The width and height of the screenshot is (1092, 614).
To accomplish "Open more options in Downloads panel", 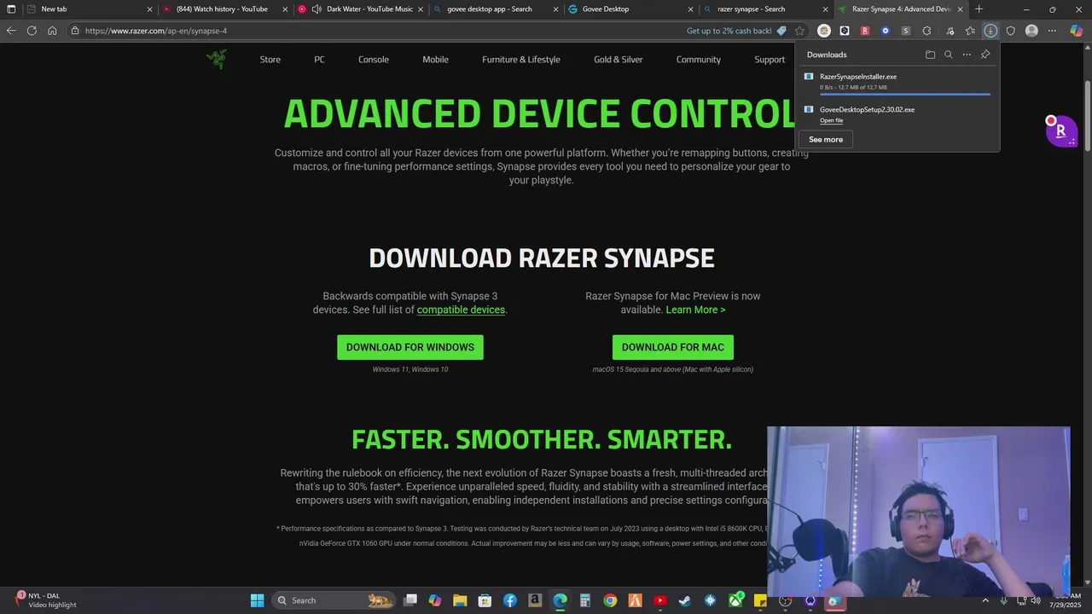I will pos(967,55).
